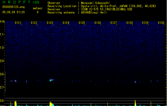Click time marker 0121
The width and height of the screenshot is (167, 106).
pyautogui.click(x=18, y=23)
